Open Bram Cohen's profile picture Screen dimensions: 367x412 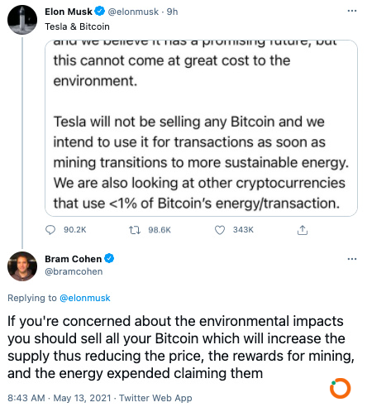pos(22,266)
